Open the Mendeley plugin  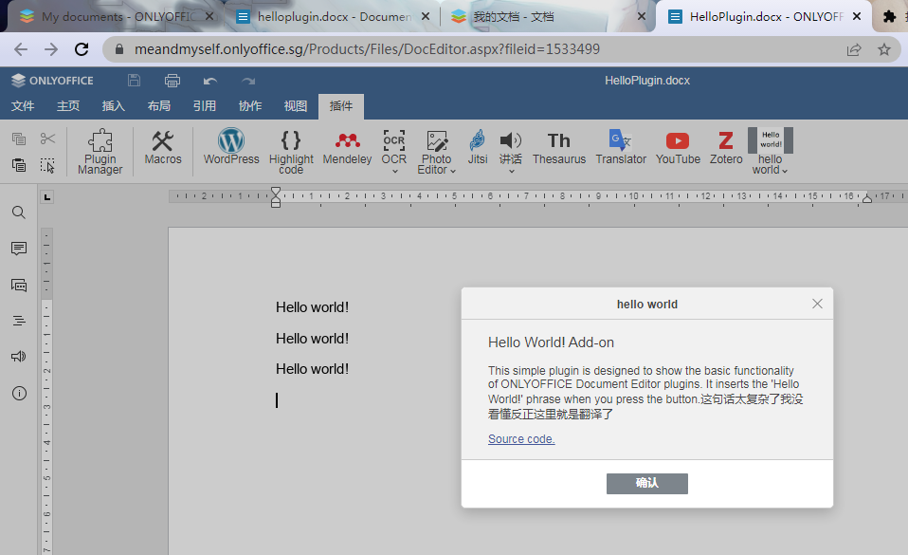pyautogui.click(x=347, y=147)
